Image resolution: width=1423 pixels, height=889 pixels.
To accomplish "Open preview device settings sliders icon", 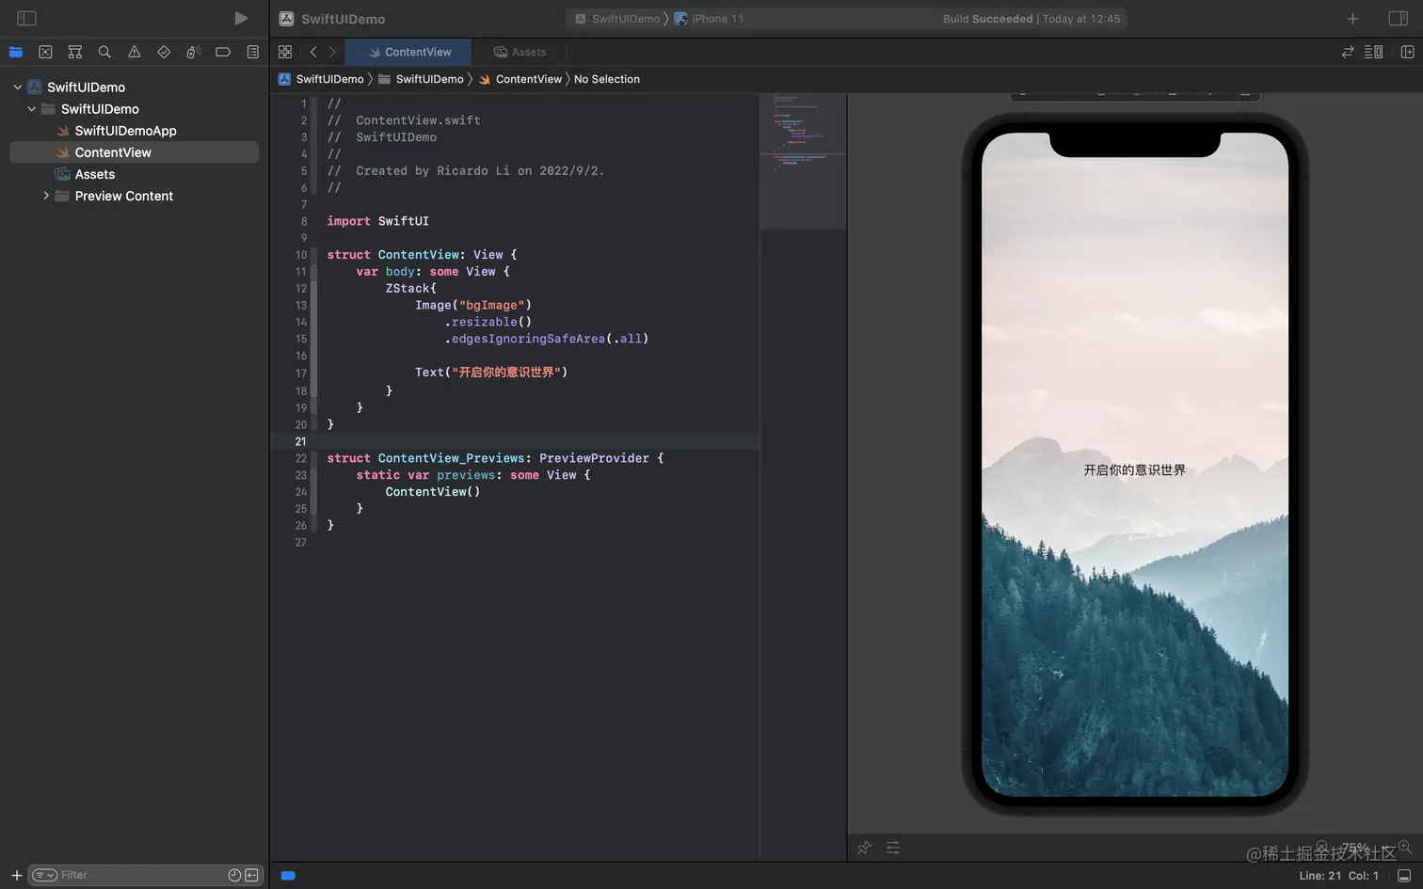I will [x=893, y=848].
